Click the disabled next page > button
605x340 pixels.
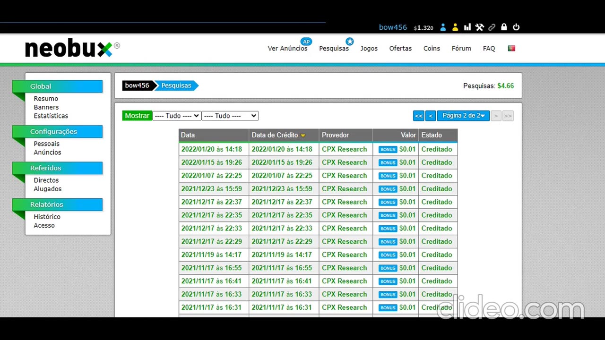click(x=496, y=116)
